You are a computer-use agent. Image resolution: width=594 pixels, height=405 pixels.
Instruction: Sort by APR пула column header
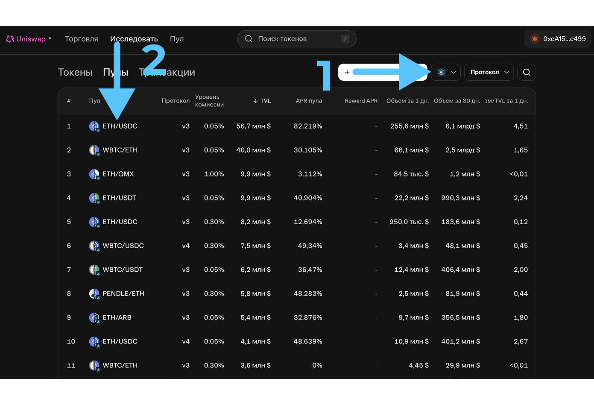click(x=309, y=101)
